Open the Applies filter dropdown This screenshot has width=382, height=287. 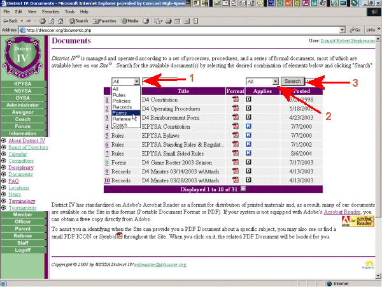click(275, 82)
